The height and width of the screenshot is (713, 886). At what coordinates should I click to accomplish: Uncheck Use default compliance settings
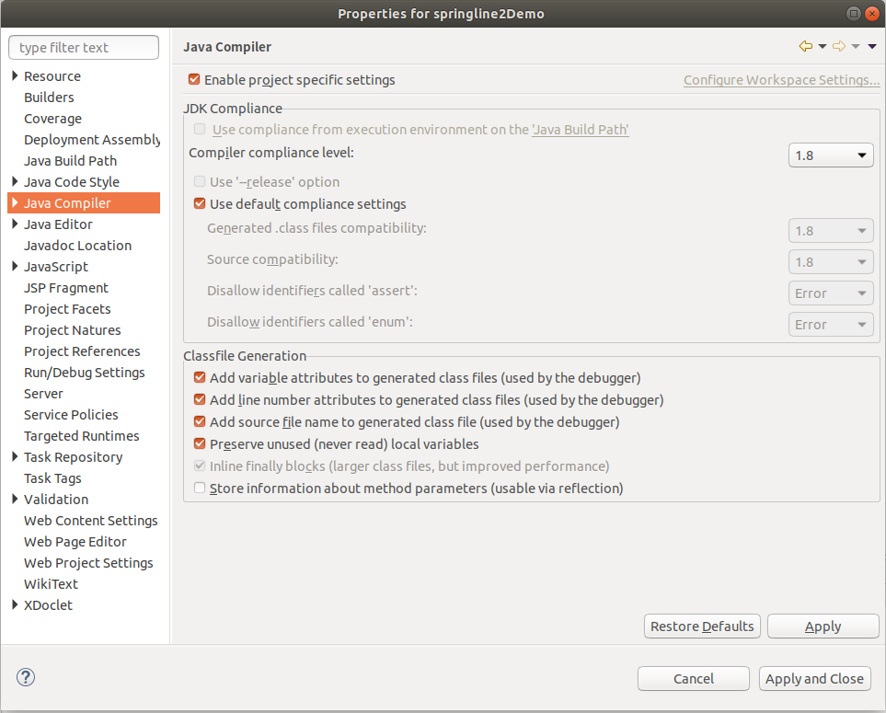tap(200, 204)
